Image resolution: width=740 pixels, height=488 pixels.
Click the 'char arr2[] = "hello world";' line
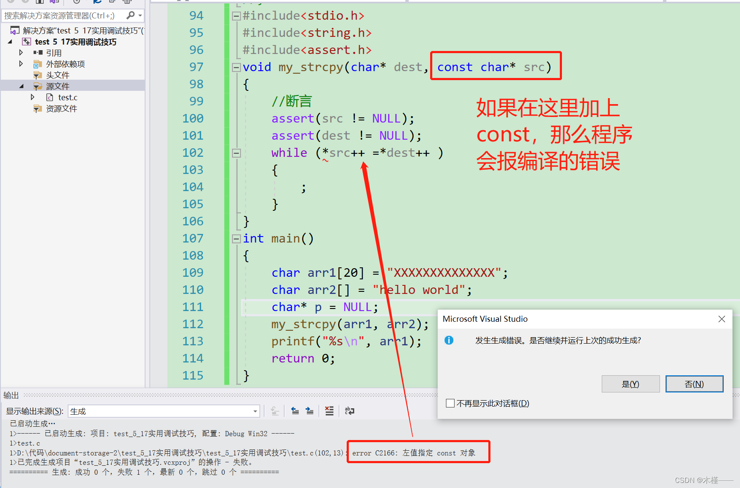point(372,290)
